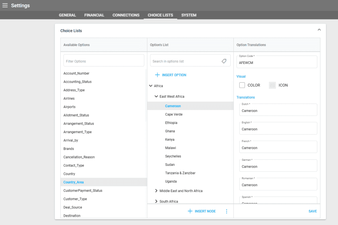Click the ICON image placeholder
This screenshot has height=225, width=338.
pos(272,85)
